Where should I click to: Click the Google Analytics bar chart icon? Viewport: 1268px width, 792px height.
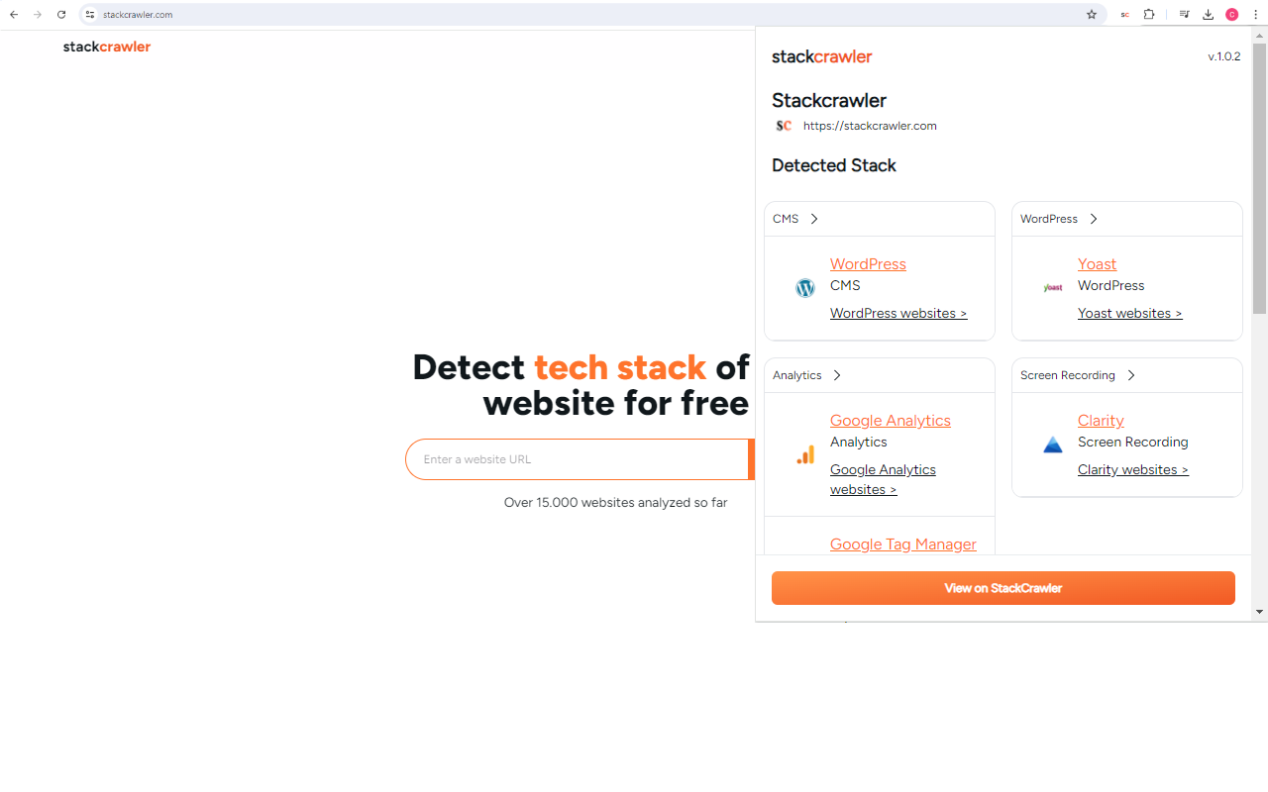(805, 454)
